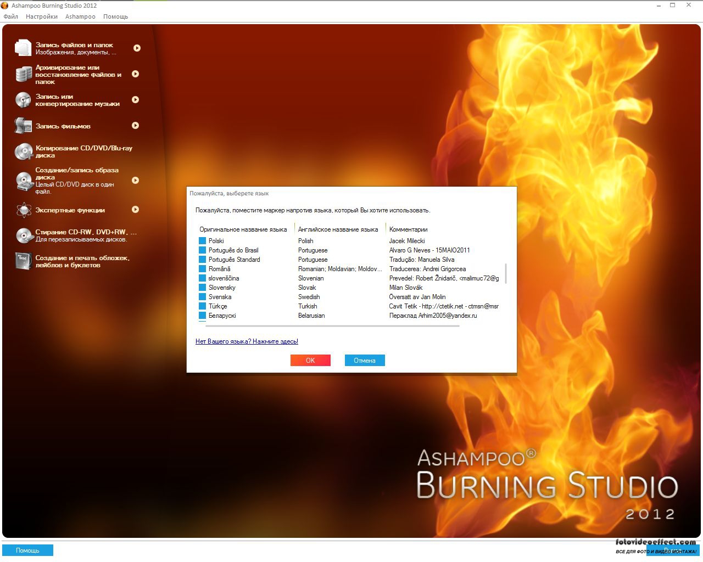Check the slovenščina language checkbox

[202, 278]
